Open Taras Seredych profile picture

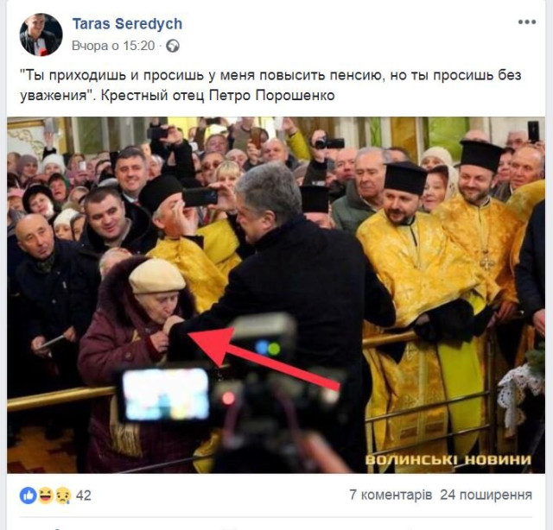point(41,35)
